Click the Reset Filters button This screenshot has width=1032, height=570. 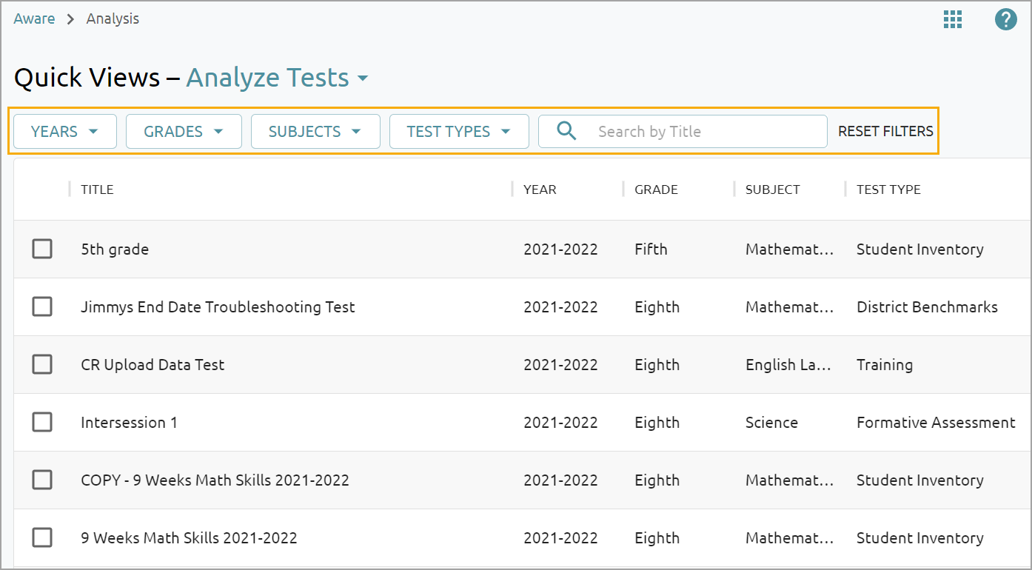[885, 132]
